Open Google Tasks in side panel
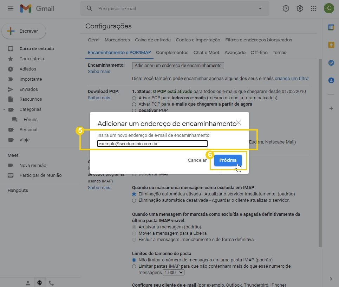Viewport: 339px width, 287px height. (331, 63)
